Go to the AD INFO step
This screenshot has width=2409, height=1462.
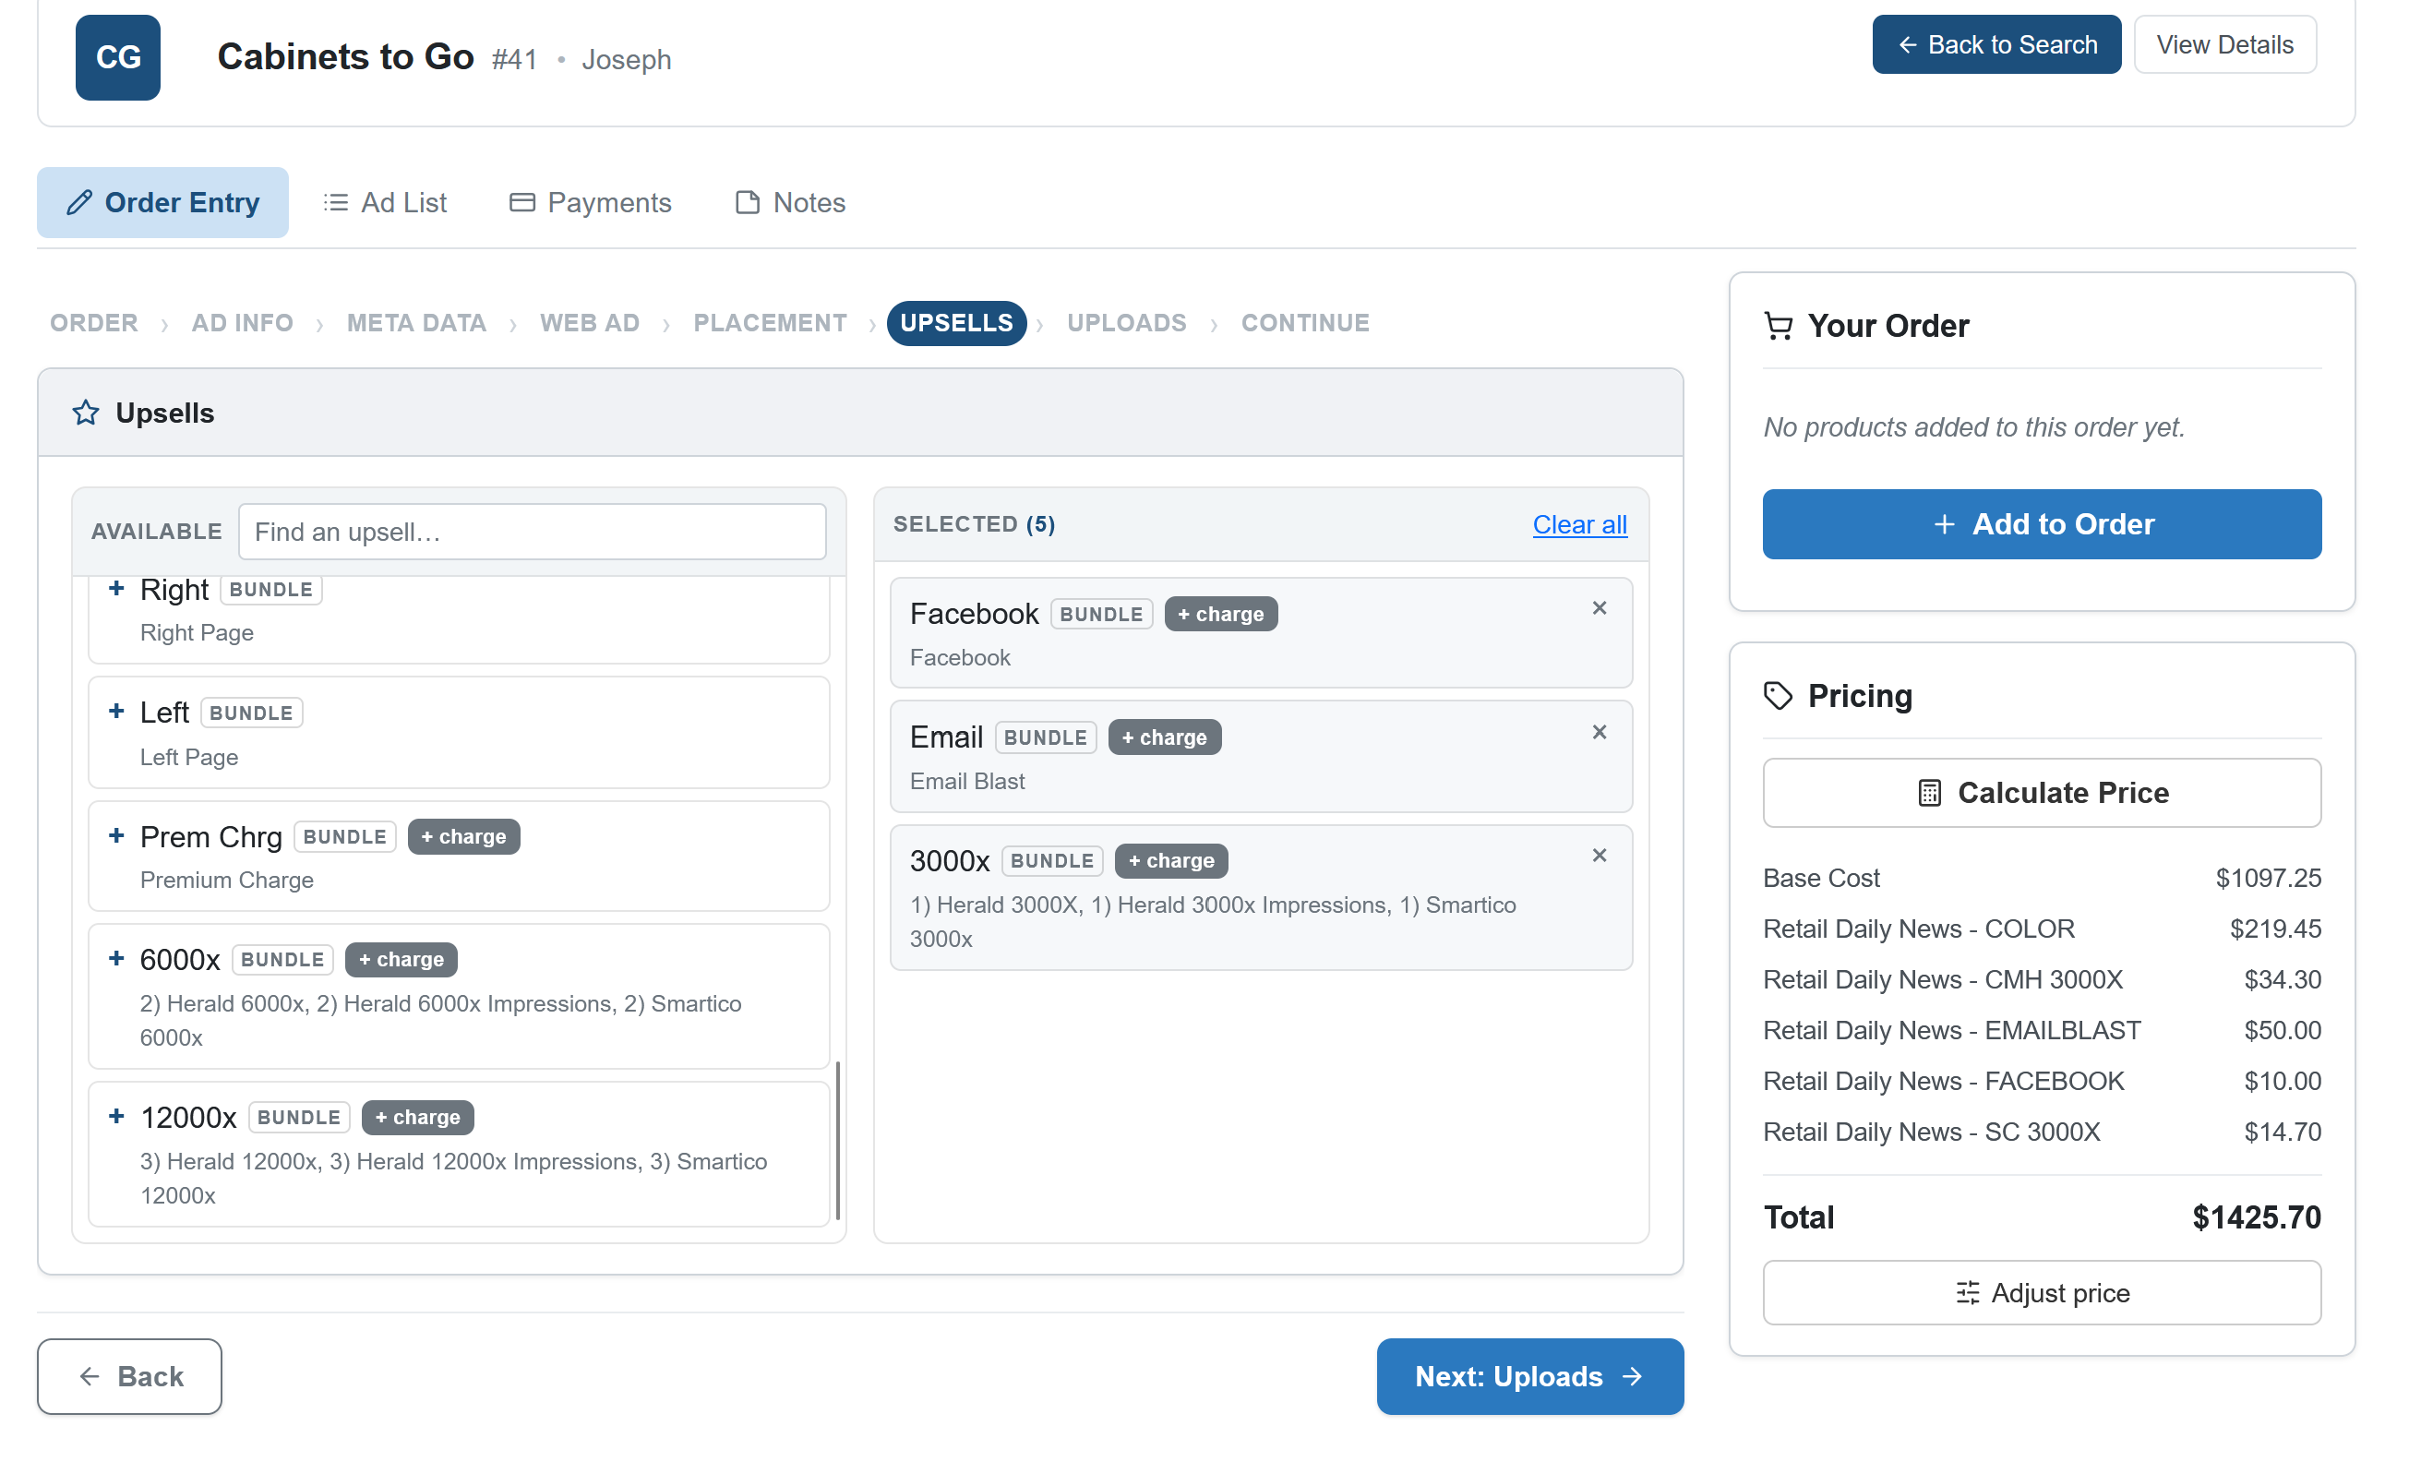(x=244, y=325)
